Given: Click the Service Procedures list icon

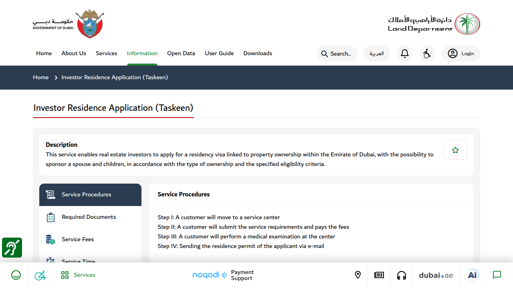Looking at the screenshot, I should tap(50, 195).
